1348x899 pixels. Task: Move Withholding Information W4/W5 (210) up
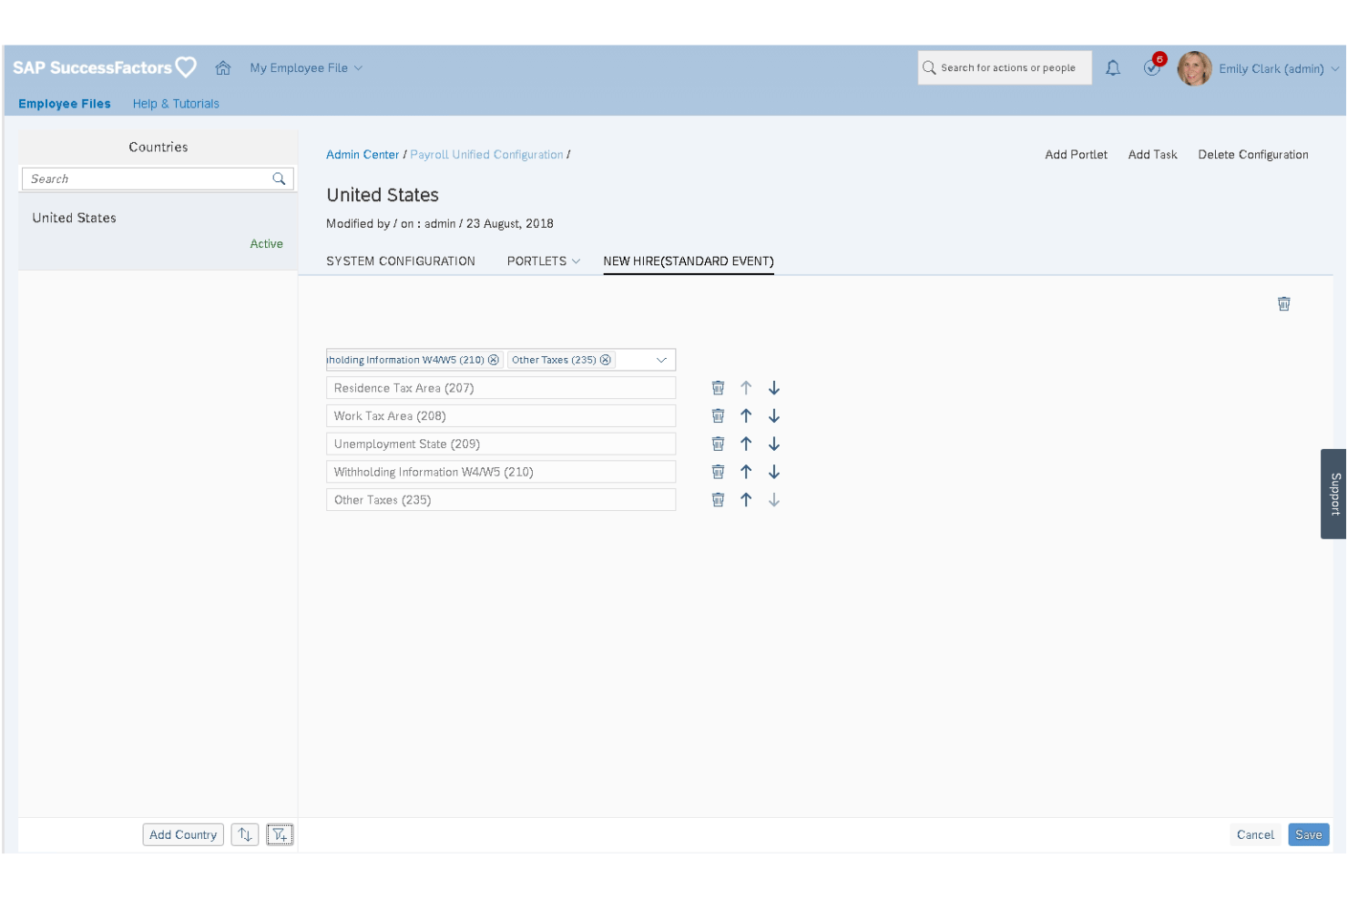click(746, 472)
